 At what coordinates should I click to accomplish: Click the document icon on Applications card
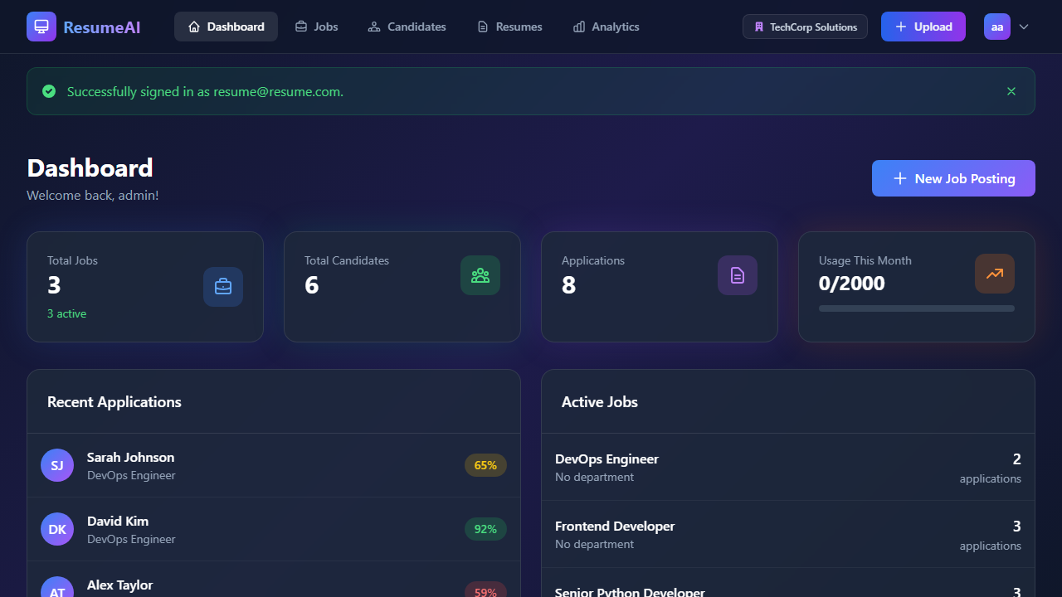737,274
